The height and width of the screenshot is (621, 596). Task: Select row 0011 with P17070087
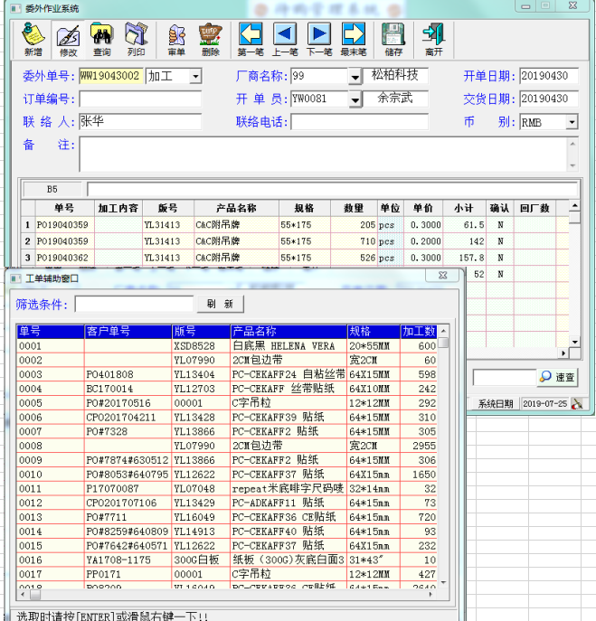click(x=227, y=489)
